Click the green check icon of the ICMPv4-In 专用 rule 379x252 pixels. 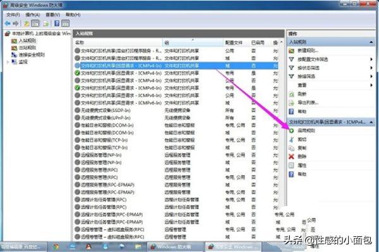click(77, 73)
